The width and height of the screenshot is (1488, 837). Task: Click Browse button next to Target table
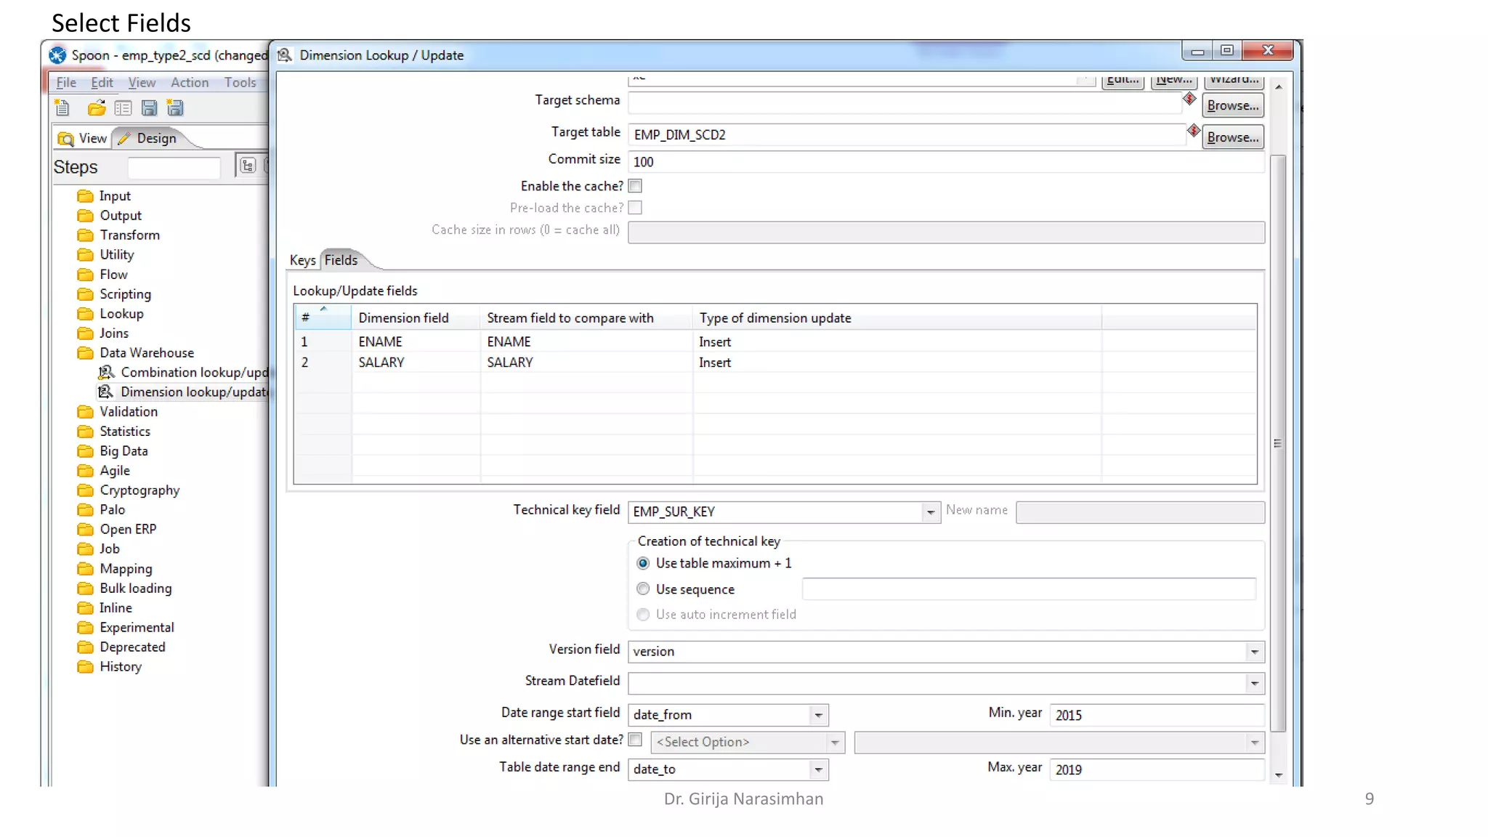pos(1232,137)
